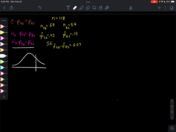Viewport: 176px width, 132px height.
Task: Close the favorites pen toolbar
Action: click(4, 97)
